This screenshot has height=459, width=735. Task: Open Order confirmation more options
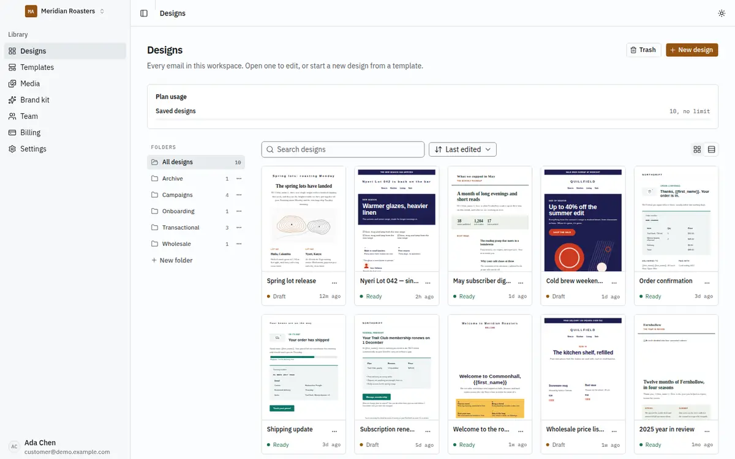point(707,282)
